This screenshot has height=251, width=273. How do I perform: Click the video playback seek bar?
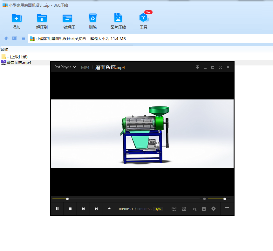point(126,199)
